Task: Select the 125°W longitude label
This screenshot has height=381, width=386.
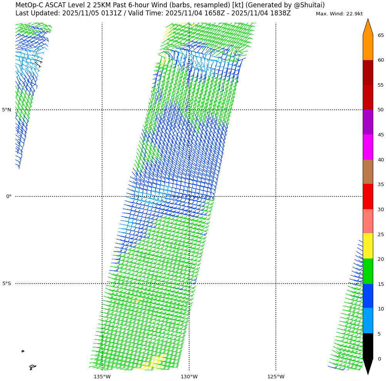Action: pyautogui.click(x=276, y=376)
